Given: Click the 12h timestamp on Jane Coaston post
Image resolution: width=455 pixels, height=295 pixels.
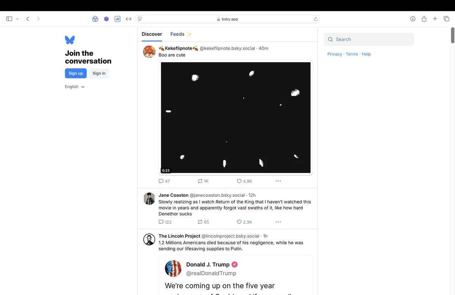Looking at the screenshot, I should [x=252, y=195].
